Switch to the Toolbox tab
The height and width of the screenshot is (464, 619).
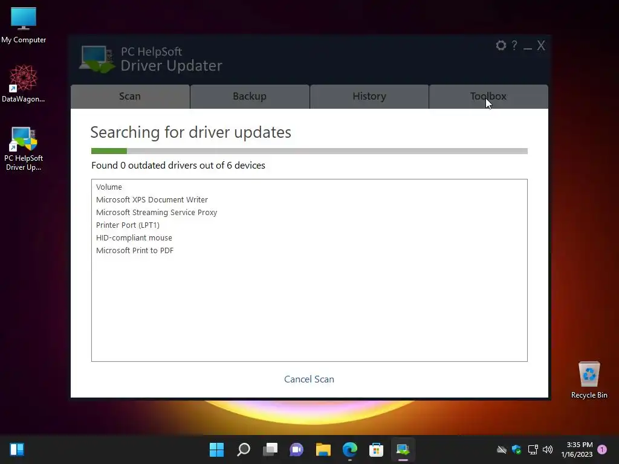(488, 96)
